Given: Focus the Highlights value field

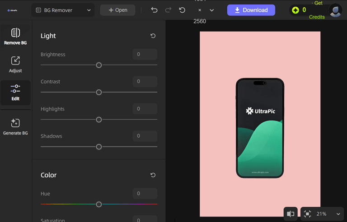Looking at the screenshot, I should [x=145, y=109].
